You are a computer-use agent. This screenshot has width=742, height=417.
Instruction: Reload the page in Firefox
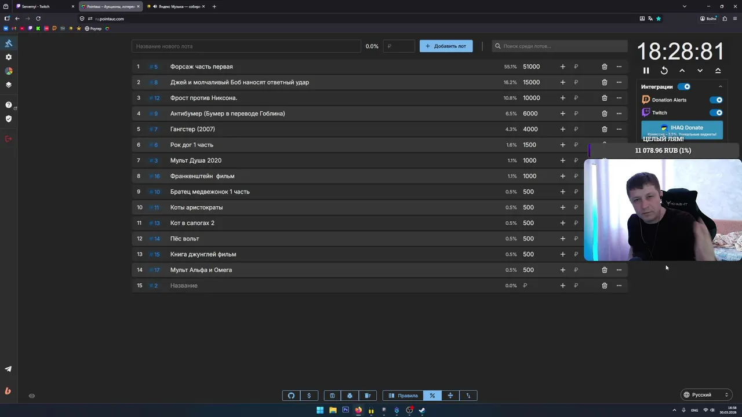(38, 19)
